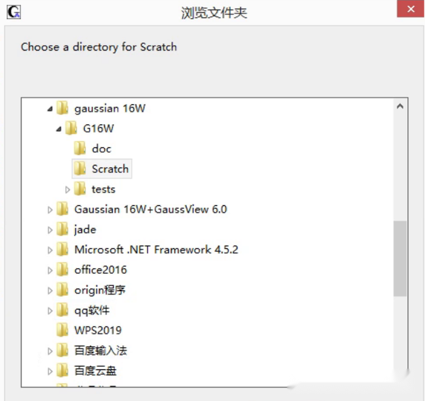The image size is (425, 401).
Task: Collapse the G16W folder node
Action: (59, 129)
